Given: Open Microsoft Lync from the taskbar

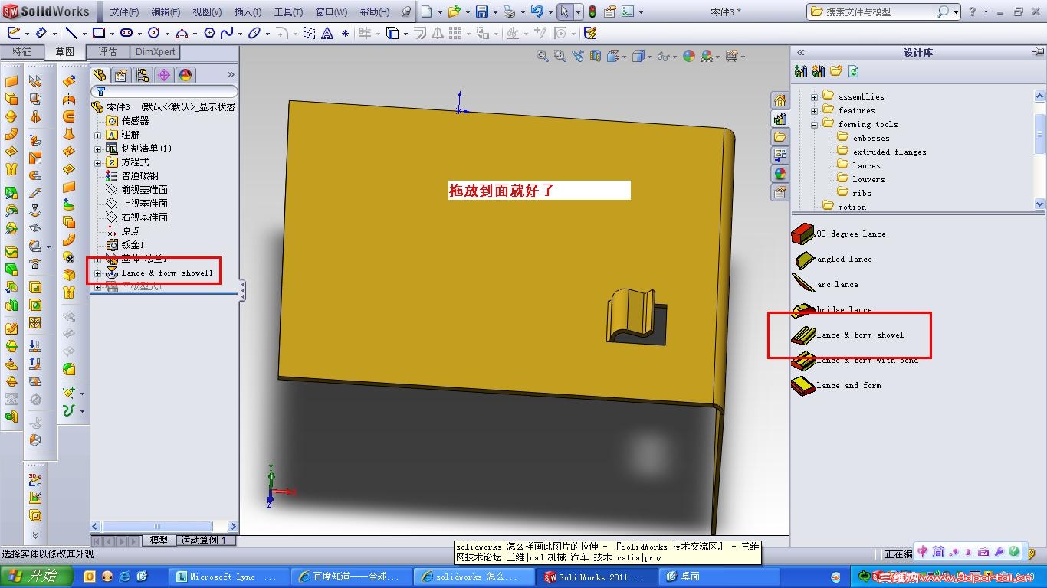Looking at the screenshot, I should coord(228,577).
